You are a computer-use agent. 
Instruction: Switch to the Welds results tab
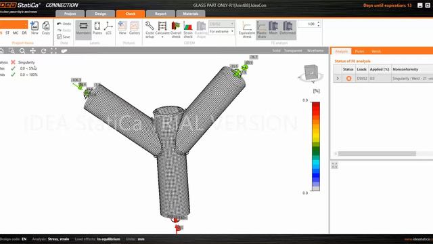[376, 52]
